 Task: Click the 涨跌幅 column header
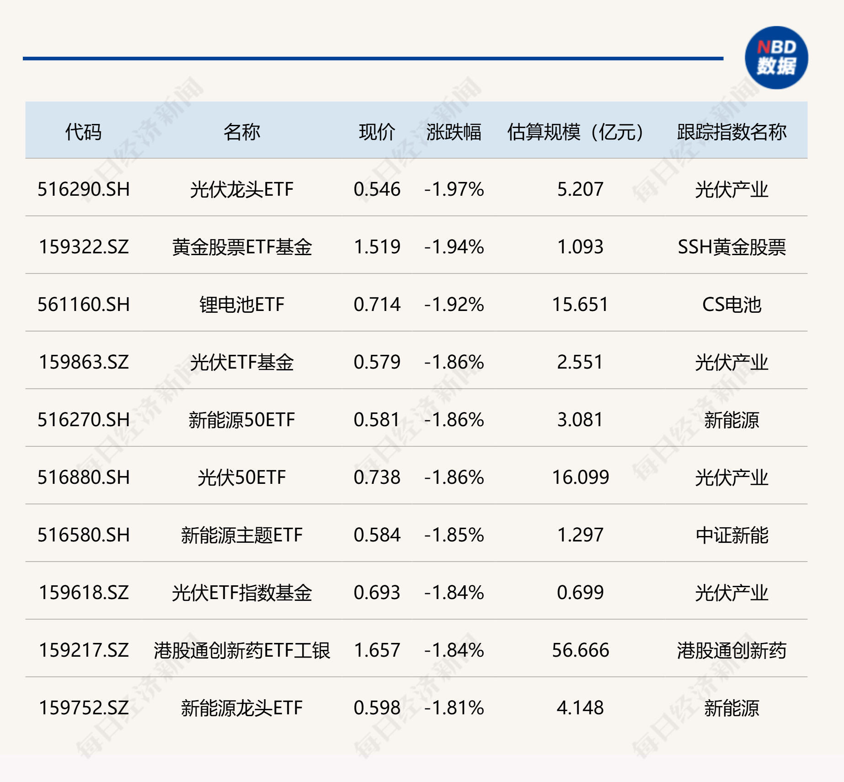454,132
